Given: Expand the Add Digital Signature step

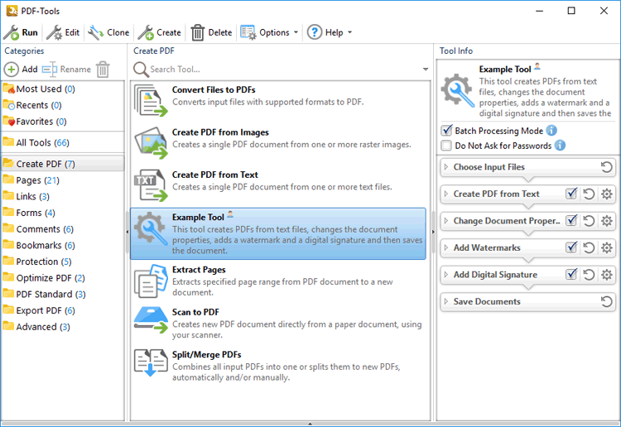Looking at the screenshot, I should [446, 275].
